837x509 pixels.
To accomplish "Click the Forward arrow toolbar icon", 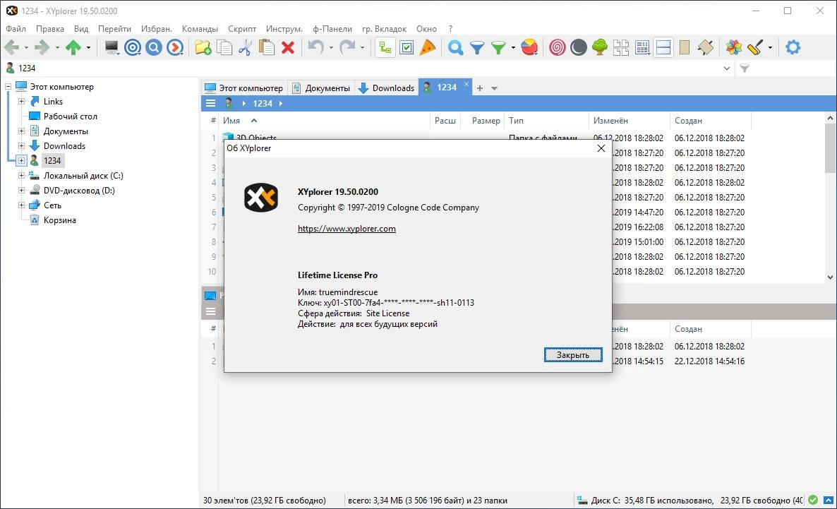I will [x=42, y=47].
